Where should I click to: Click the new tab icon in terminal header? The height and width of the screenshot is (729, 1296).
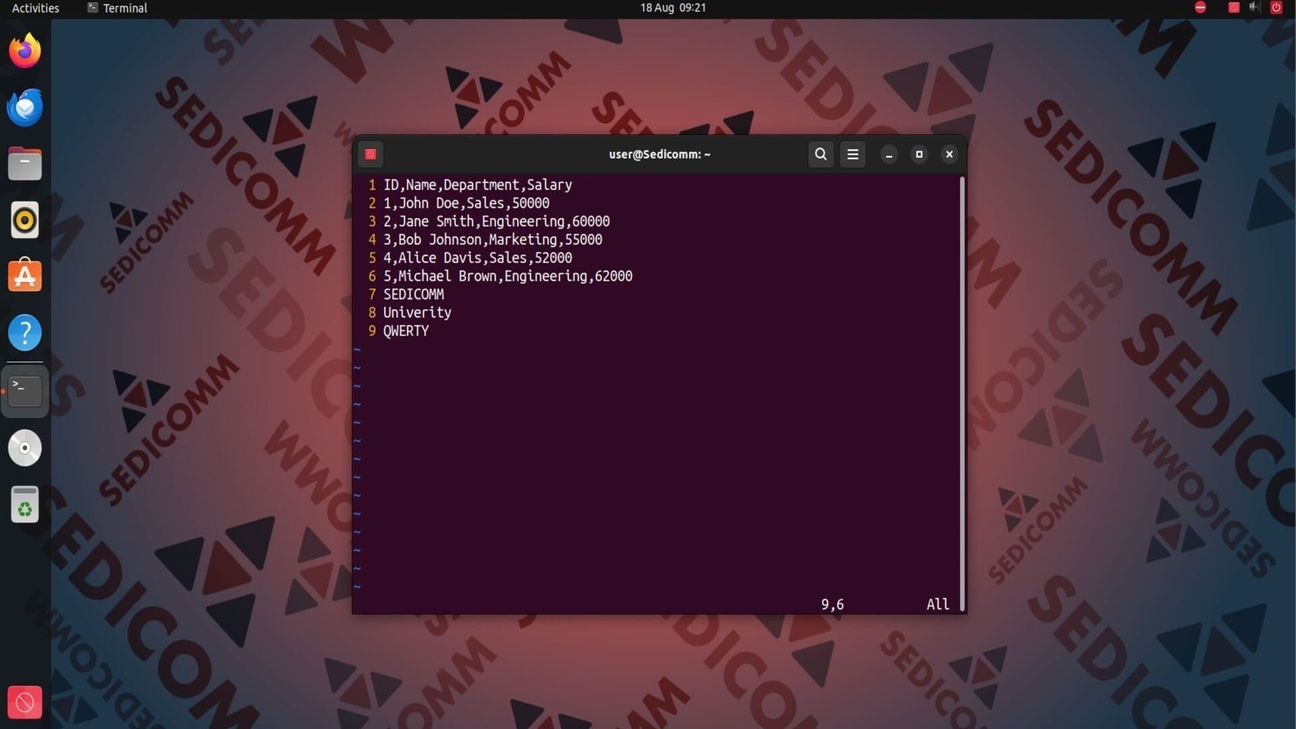(371, 154)
